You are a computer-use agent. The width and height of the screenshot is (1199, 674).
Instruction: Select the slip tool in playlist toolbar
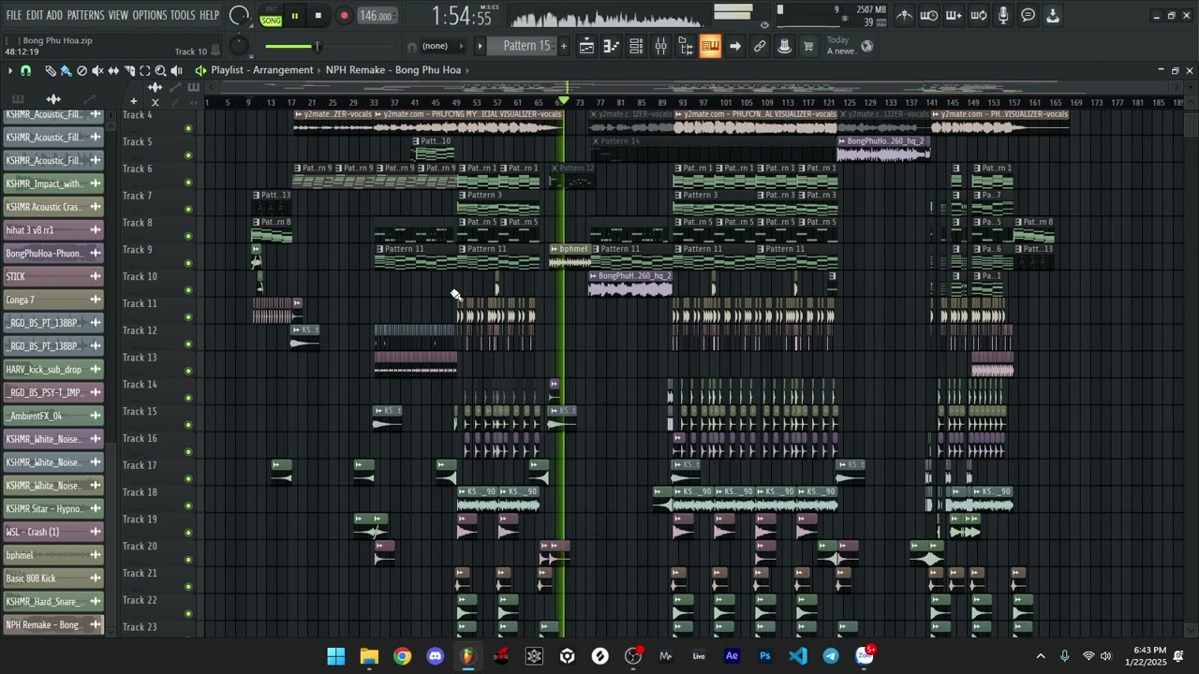113,71
